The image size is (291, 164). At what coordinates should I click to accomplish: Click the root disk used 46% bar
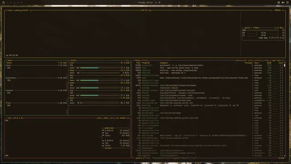(x=100, y=68)
